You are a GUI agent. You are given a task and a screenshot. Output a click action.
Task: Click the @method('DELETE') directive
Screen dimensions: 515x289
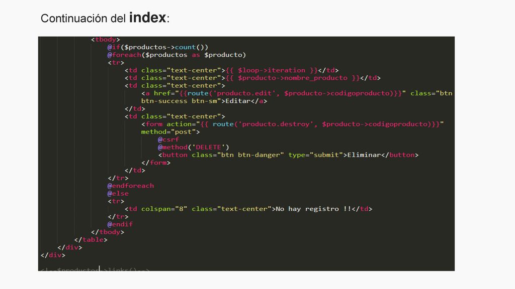coord(194,147)
